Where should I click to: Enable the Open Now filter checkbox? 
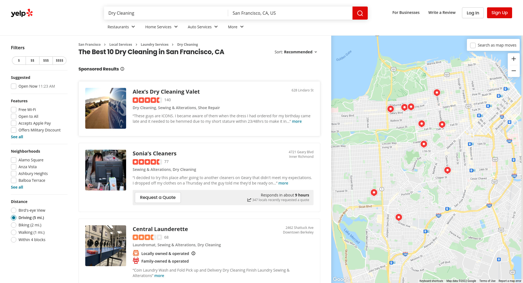coord(14,86)
